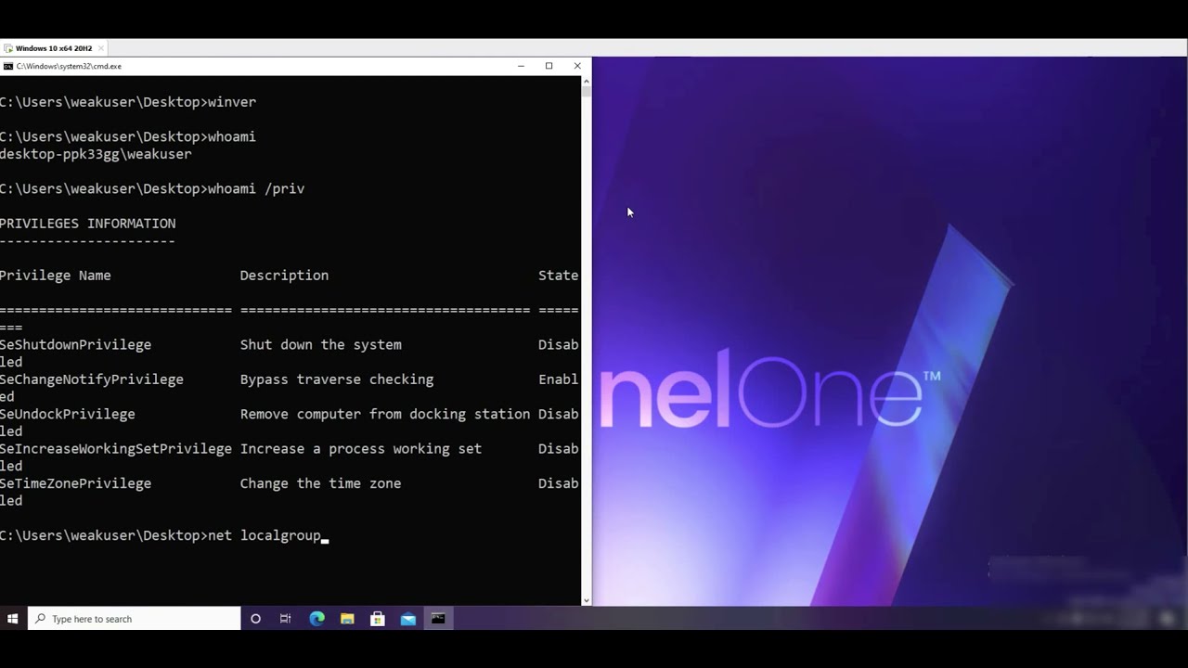Open the Windows Start menu

click(13, 619)
